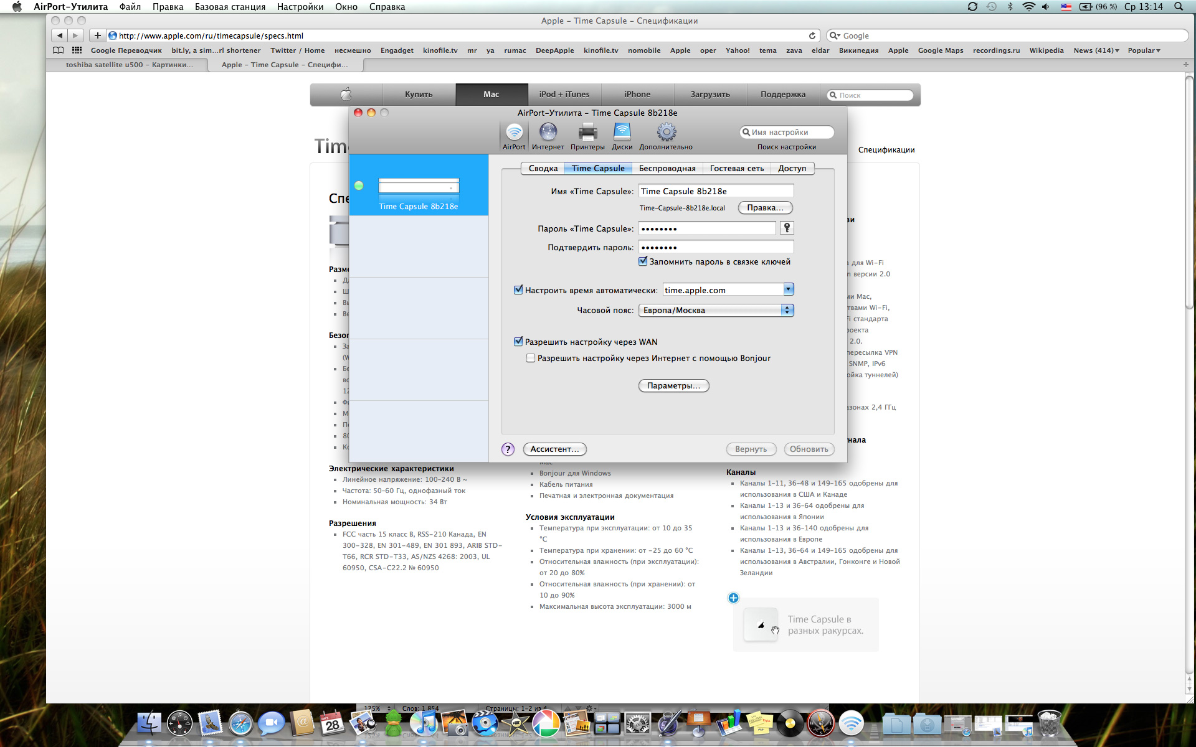This screenshot has width=1196, height=747.
Task: Open Keynote podium icon in the Dock
Action: click(698, 723)
